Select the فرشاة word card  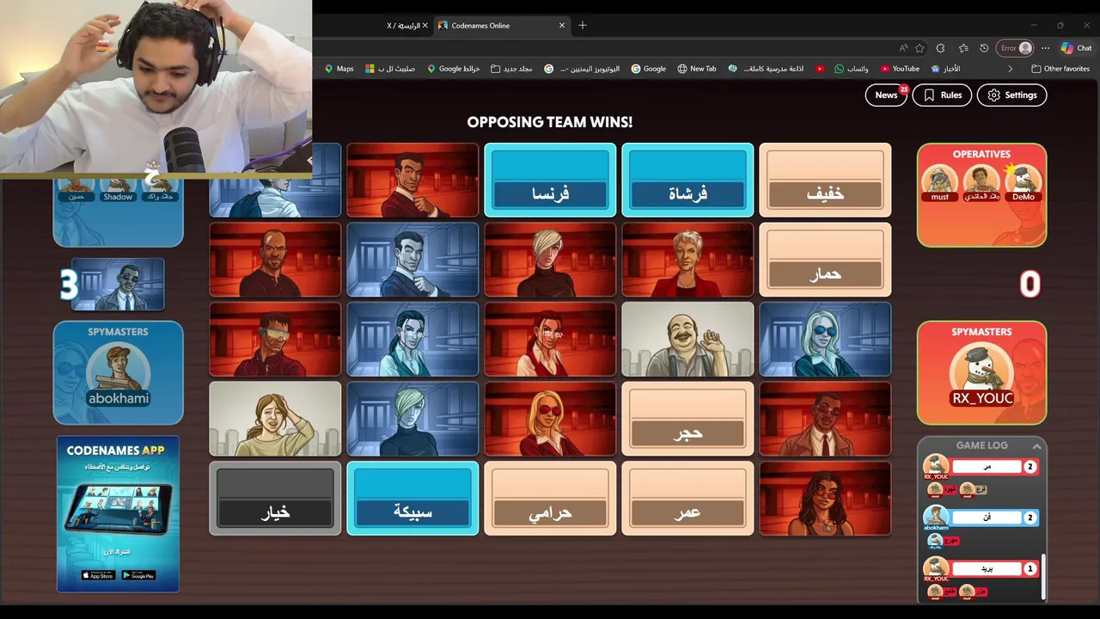(687, 180)
